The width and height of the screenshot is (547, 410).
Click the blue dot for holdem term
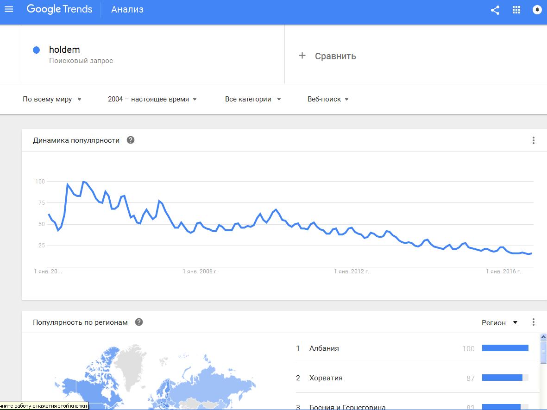[x=36, y=50]
